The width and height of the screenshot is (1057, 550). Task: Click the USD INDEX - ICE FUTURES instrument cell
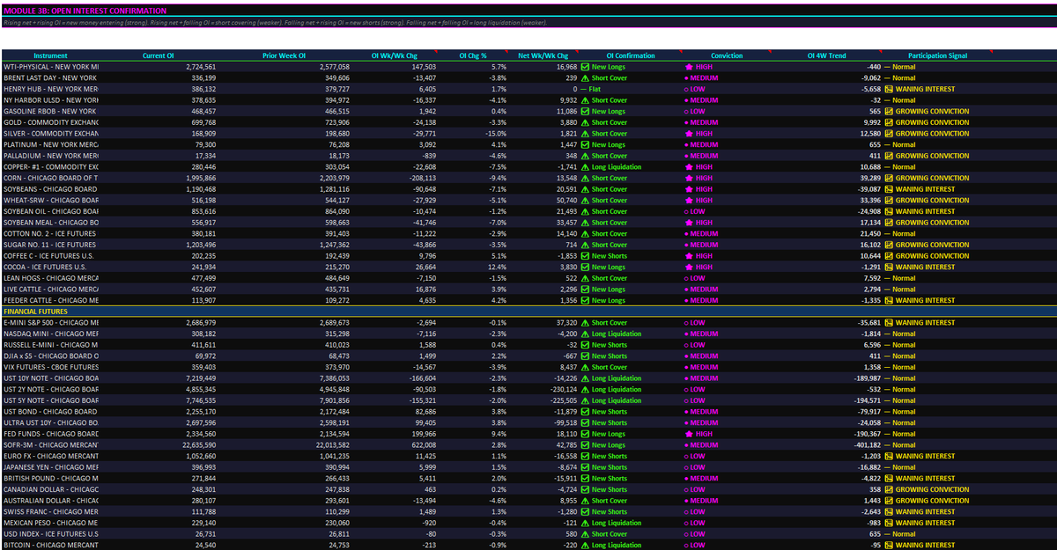[x=50, y=534]
